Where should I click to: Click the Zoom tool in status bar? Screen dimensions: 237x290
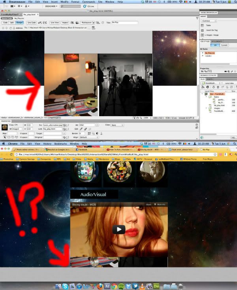tap(141, 118)
